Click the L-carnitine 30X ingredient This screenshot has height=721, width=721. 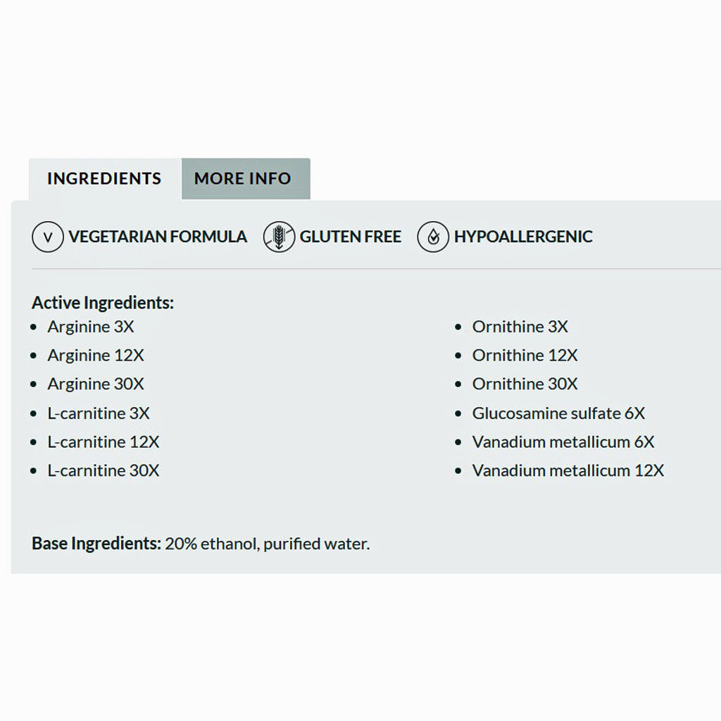click(x=104, y=470)
